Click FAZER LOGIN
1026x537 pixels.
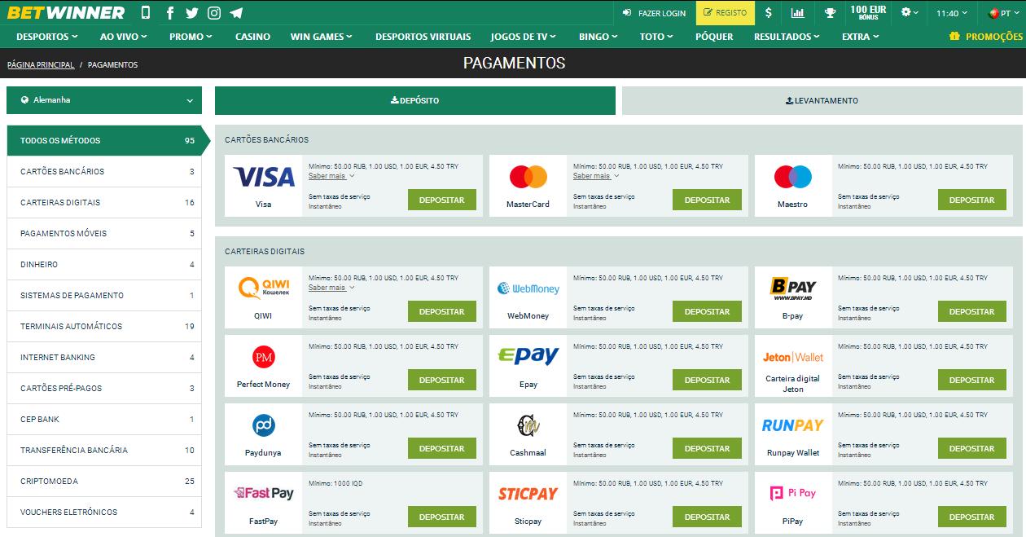(654, 13)
